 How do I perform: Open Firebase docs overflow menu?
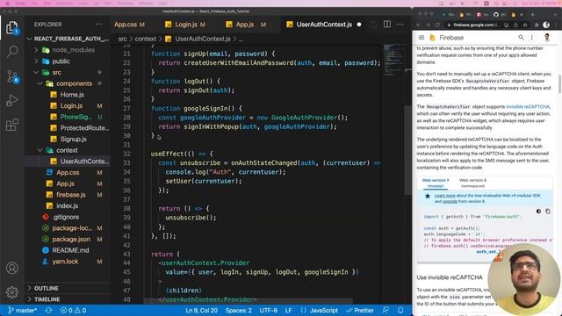[x=532, y=37]
